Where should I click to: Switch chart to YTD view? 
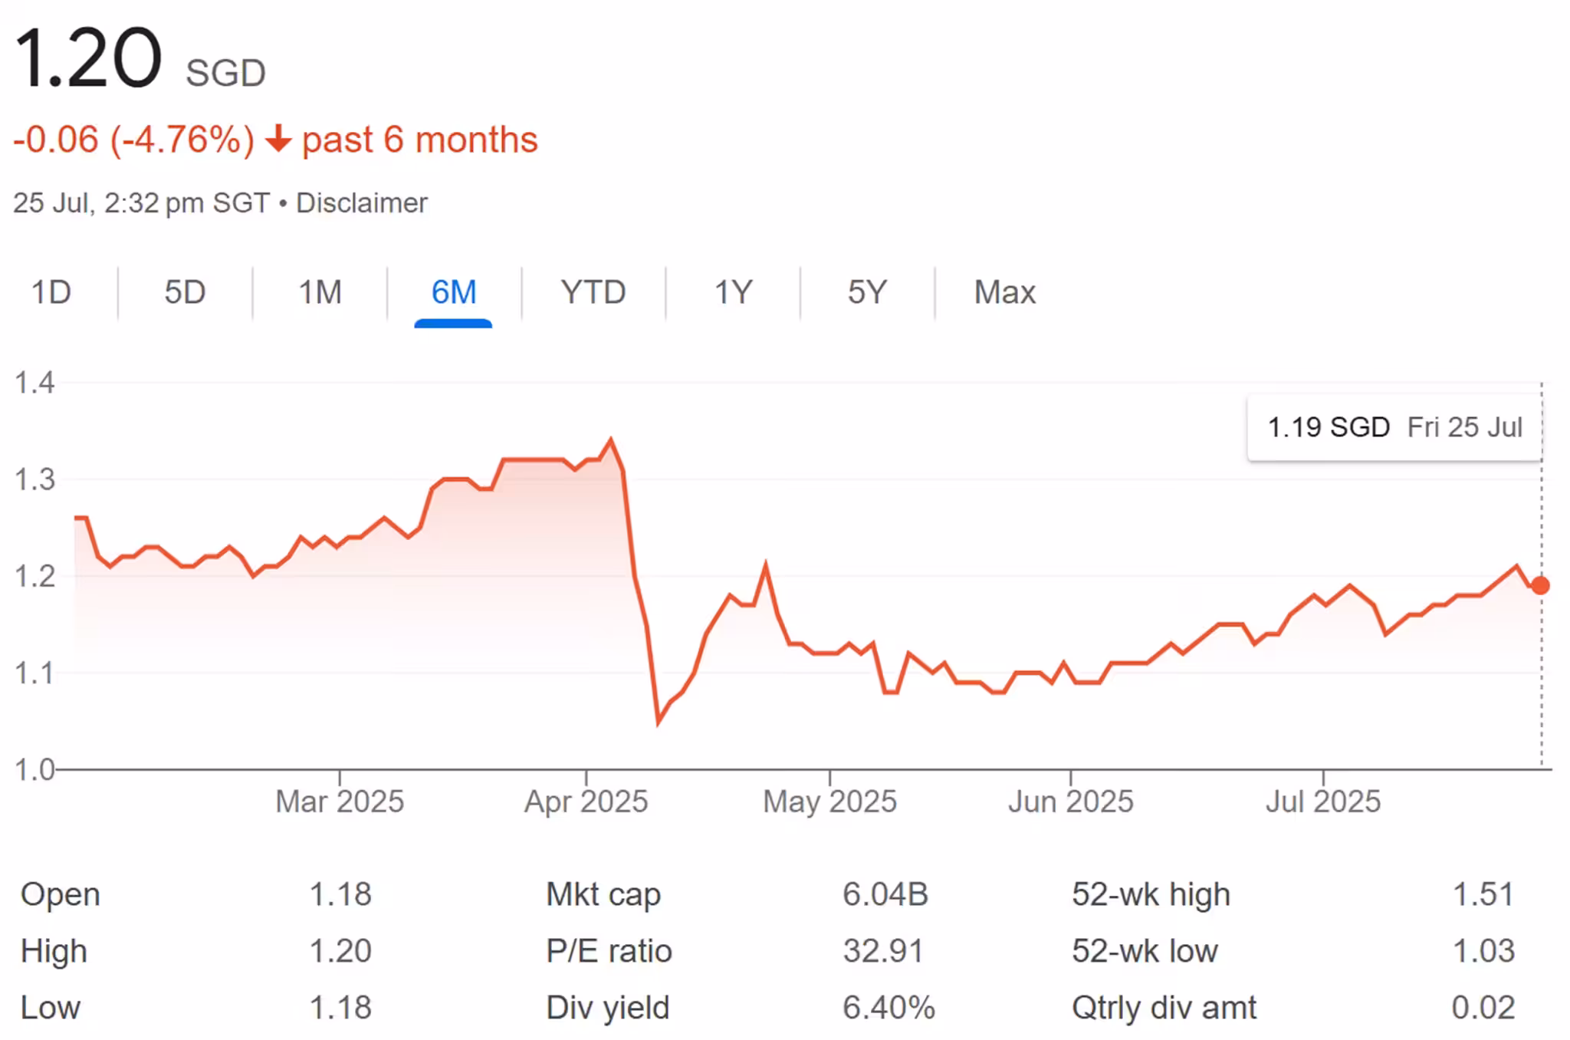click(593, 292)
